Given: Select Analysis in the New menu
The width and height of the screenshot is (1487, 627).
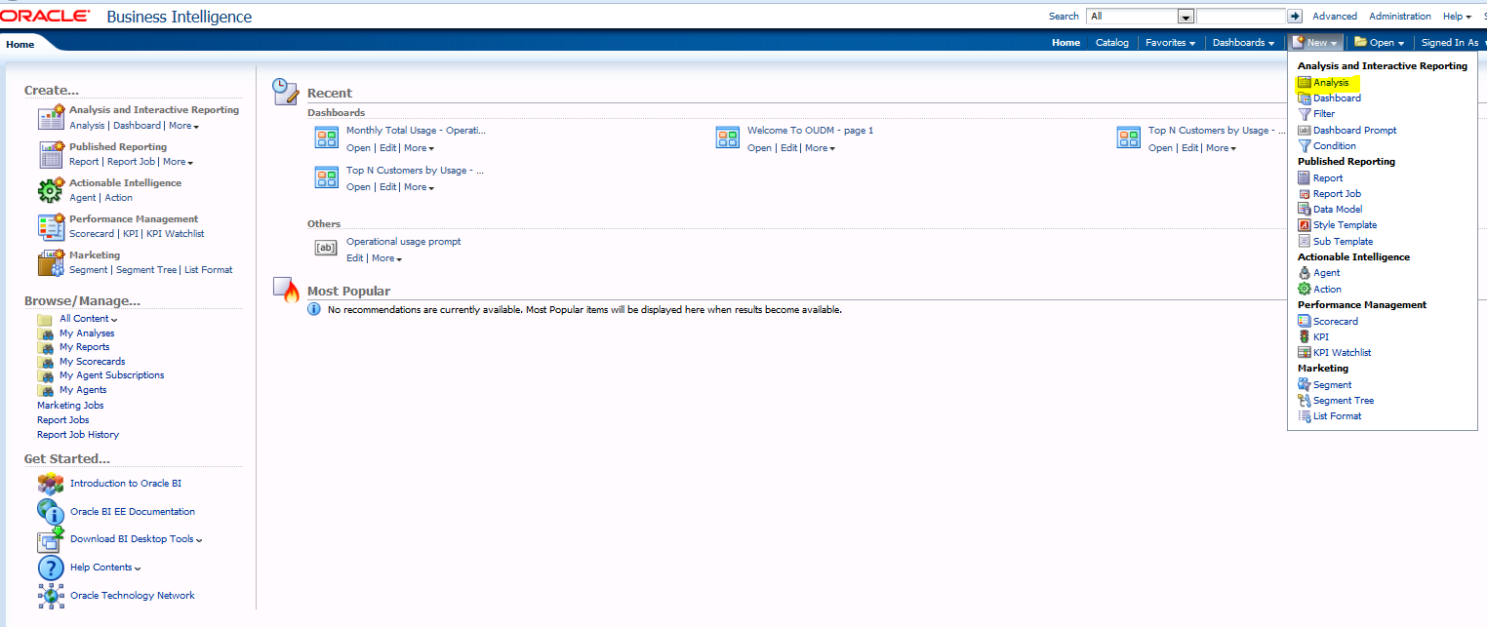Looking at the screenshot, I should (x=1331, y=83).
